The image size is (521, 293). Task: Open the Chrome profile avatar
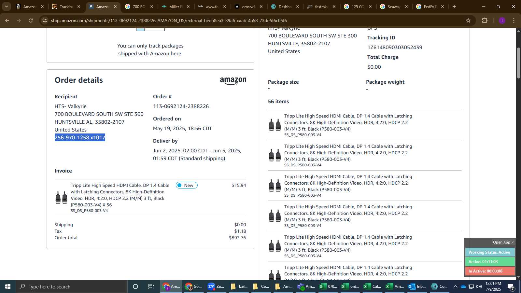[502, 21]
